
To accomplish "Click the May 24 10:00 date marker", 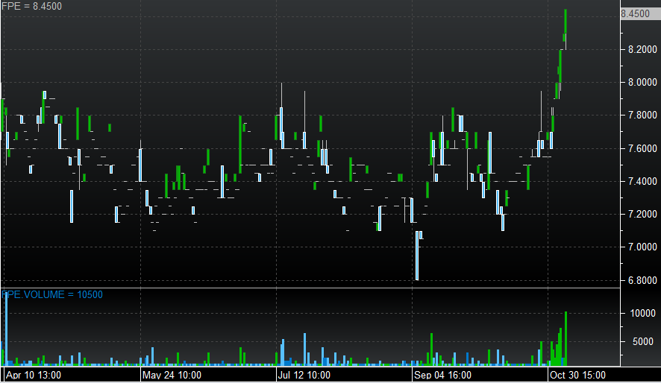I will 172,375.
